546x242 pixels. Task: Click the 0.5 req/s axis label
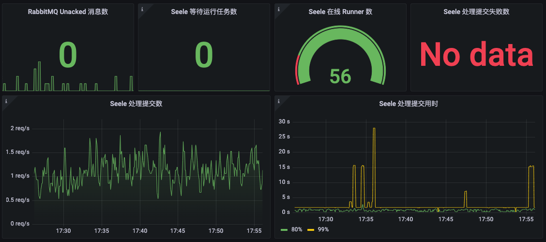pyautogui.click(x=18, y=200)
